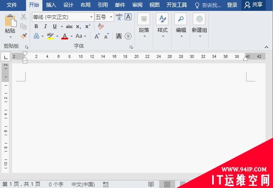Click the language 中文(中国) indicator
The width and height of the screenshot is (273, 188).
click(x=83, y=184)
